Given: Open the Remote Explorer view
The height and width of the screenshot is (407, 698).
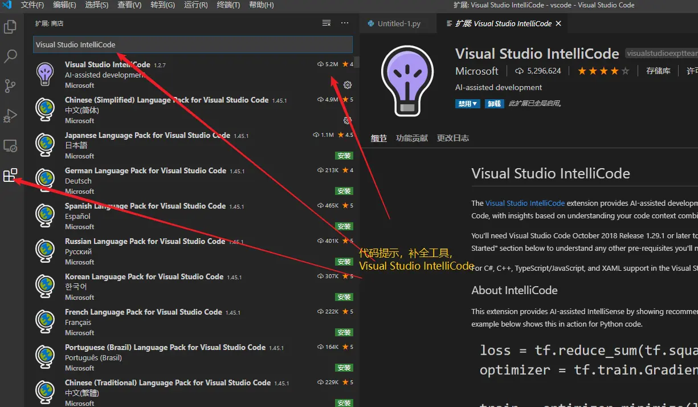Looking at the screenshot, I should (10, 145).
